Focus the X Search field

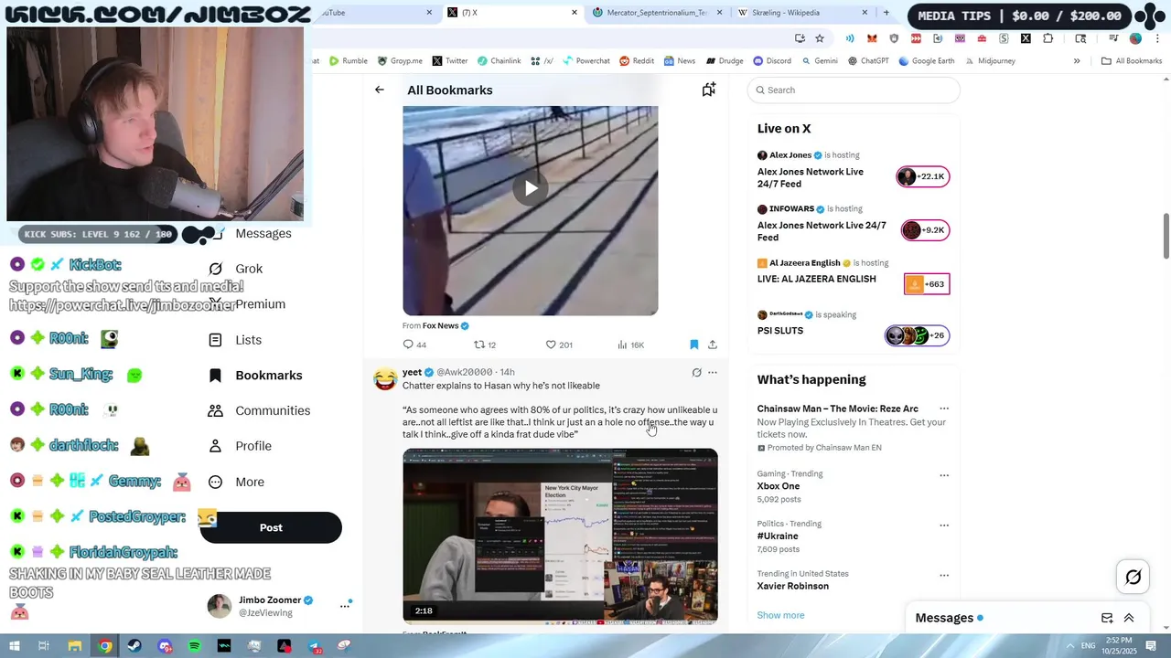pyautogui.click(x=854, y=90)
